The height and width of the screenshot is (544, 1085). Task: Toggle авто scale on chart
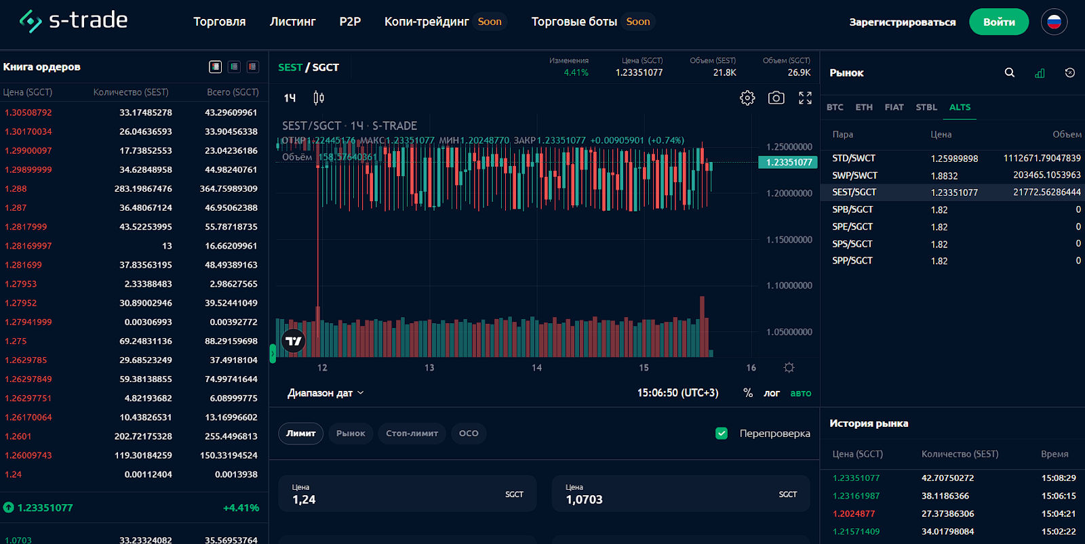click(x=800, y=393)
